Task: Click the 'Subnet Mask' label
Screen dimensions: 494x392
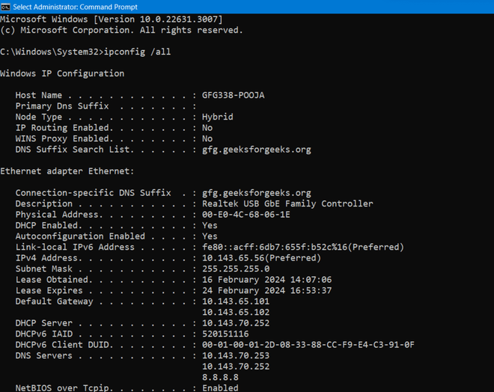Action: 44,269
